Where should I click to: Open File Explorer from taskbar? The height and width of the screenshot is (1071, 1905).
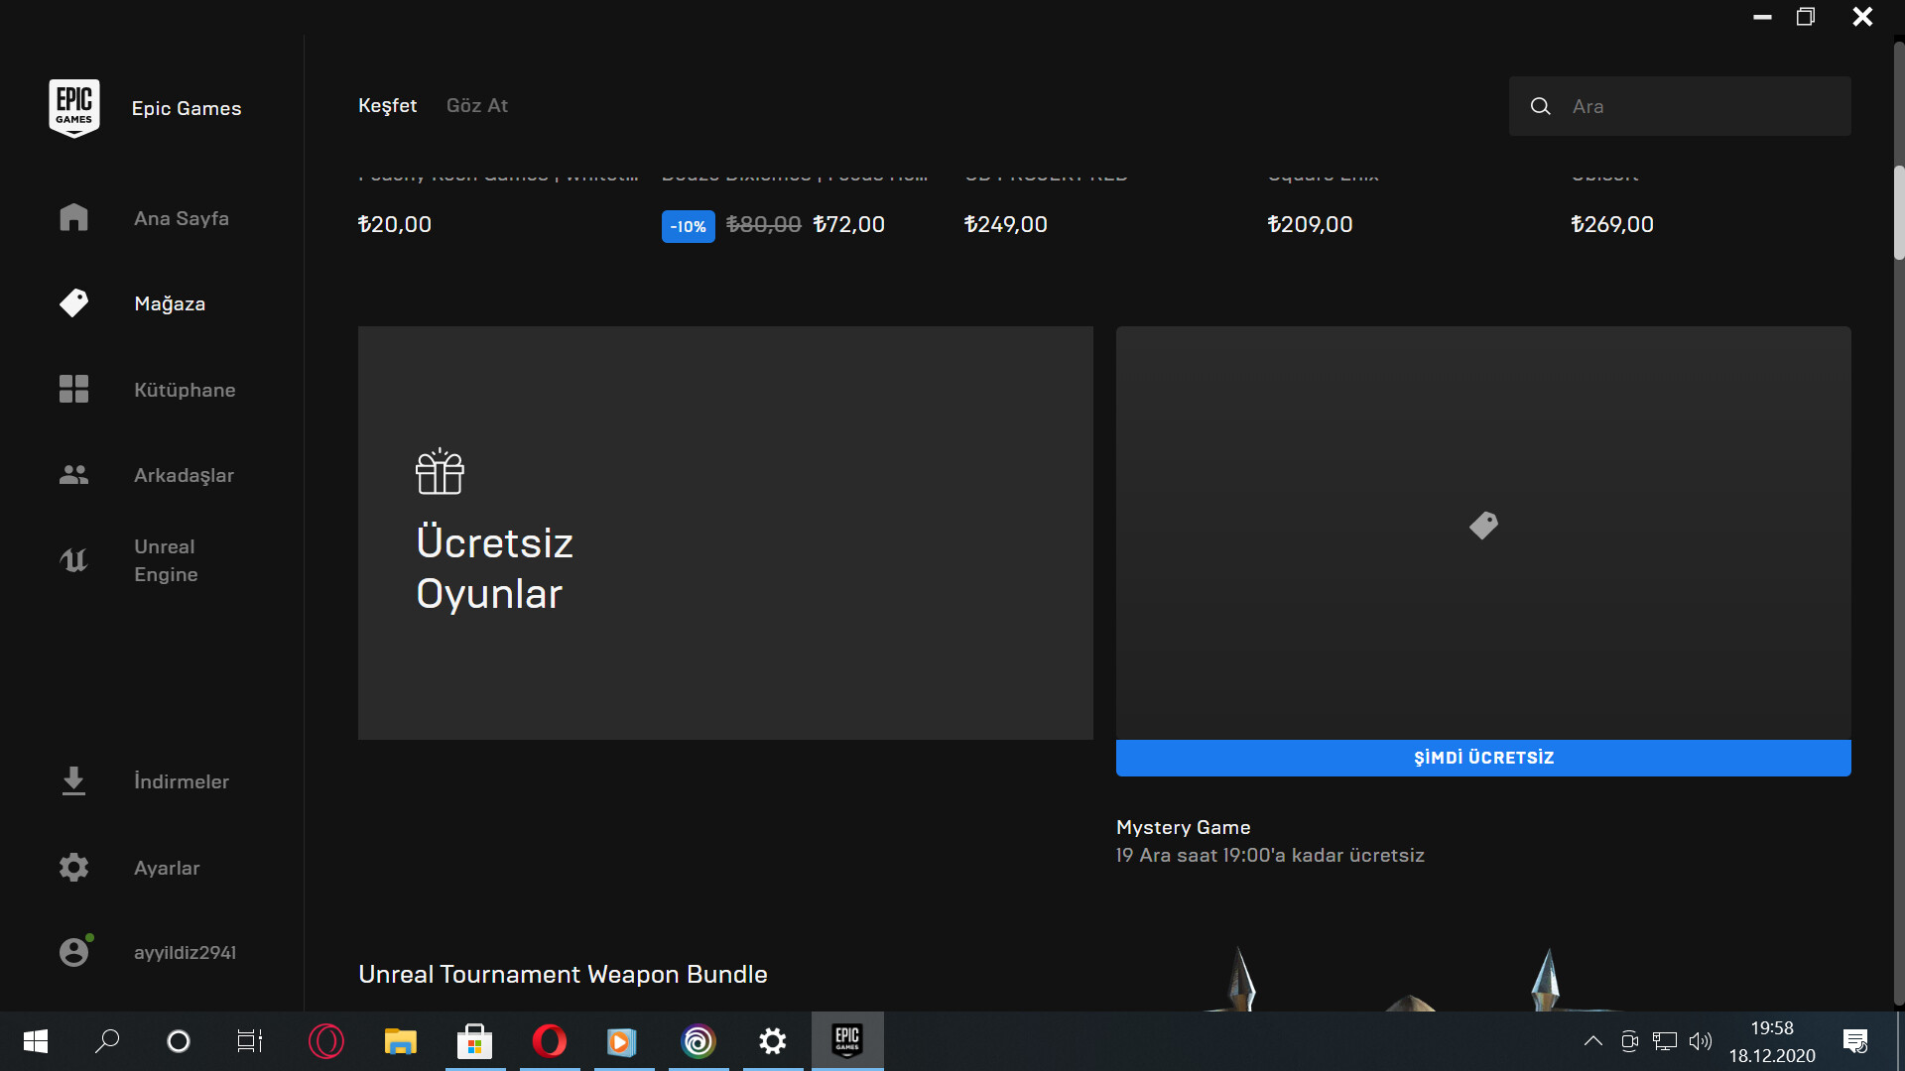(401, 1041)
